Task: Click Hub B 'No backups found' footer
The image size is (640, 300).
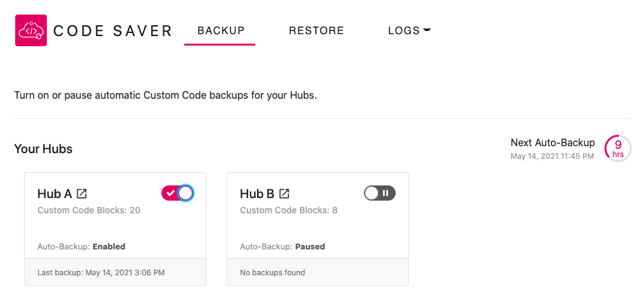Action: coord(318,272)
